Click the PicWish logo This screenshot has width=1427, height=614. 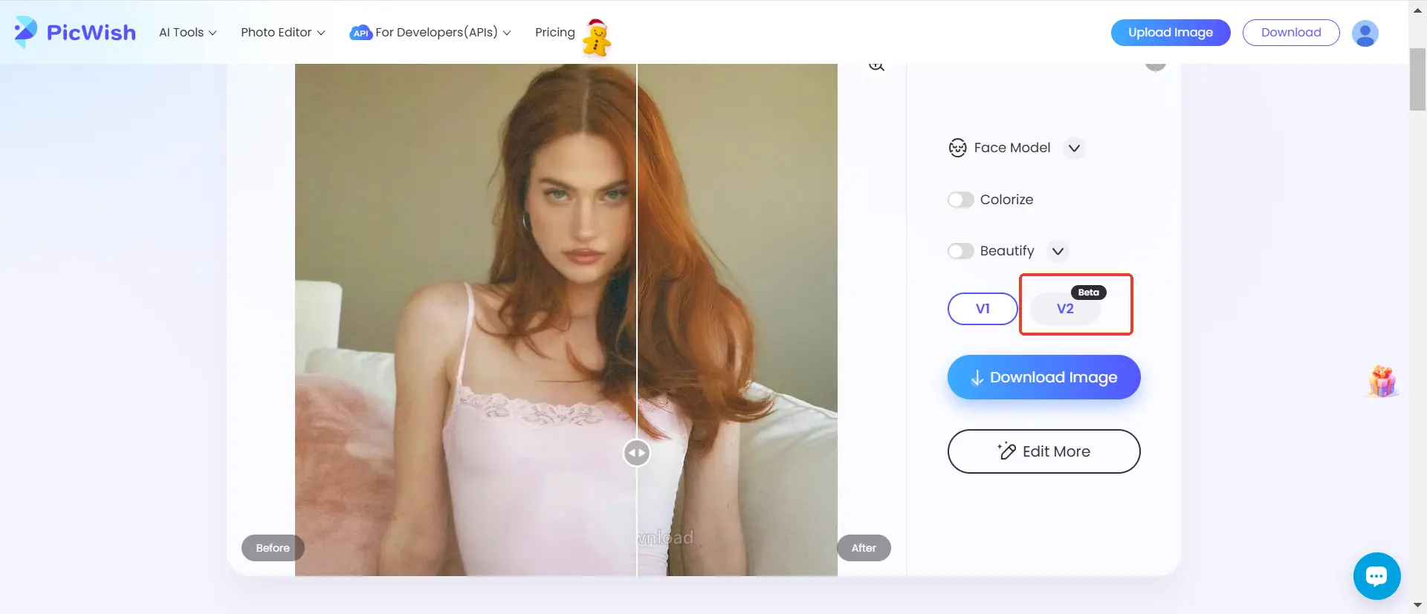point(75,32)
